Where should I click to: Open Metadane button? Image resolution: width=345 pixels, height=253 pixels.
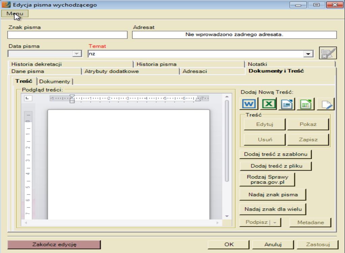311,222
